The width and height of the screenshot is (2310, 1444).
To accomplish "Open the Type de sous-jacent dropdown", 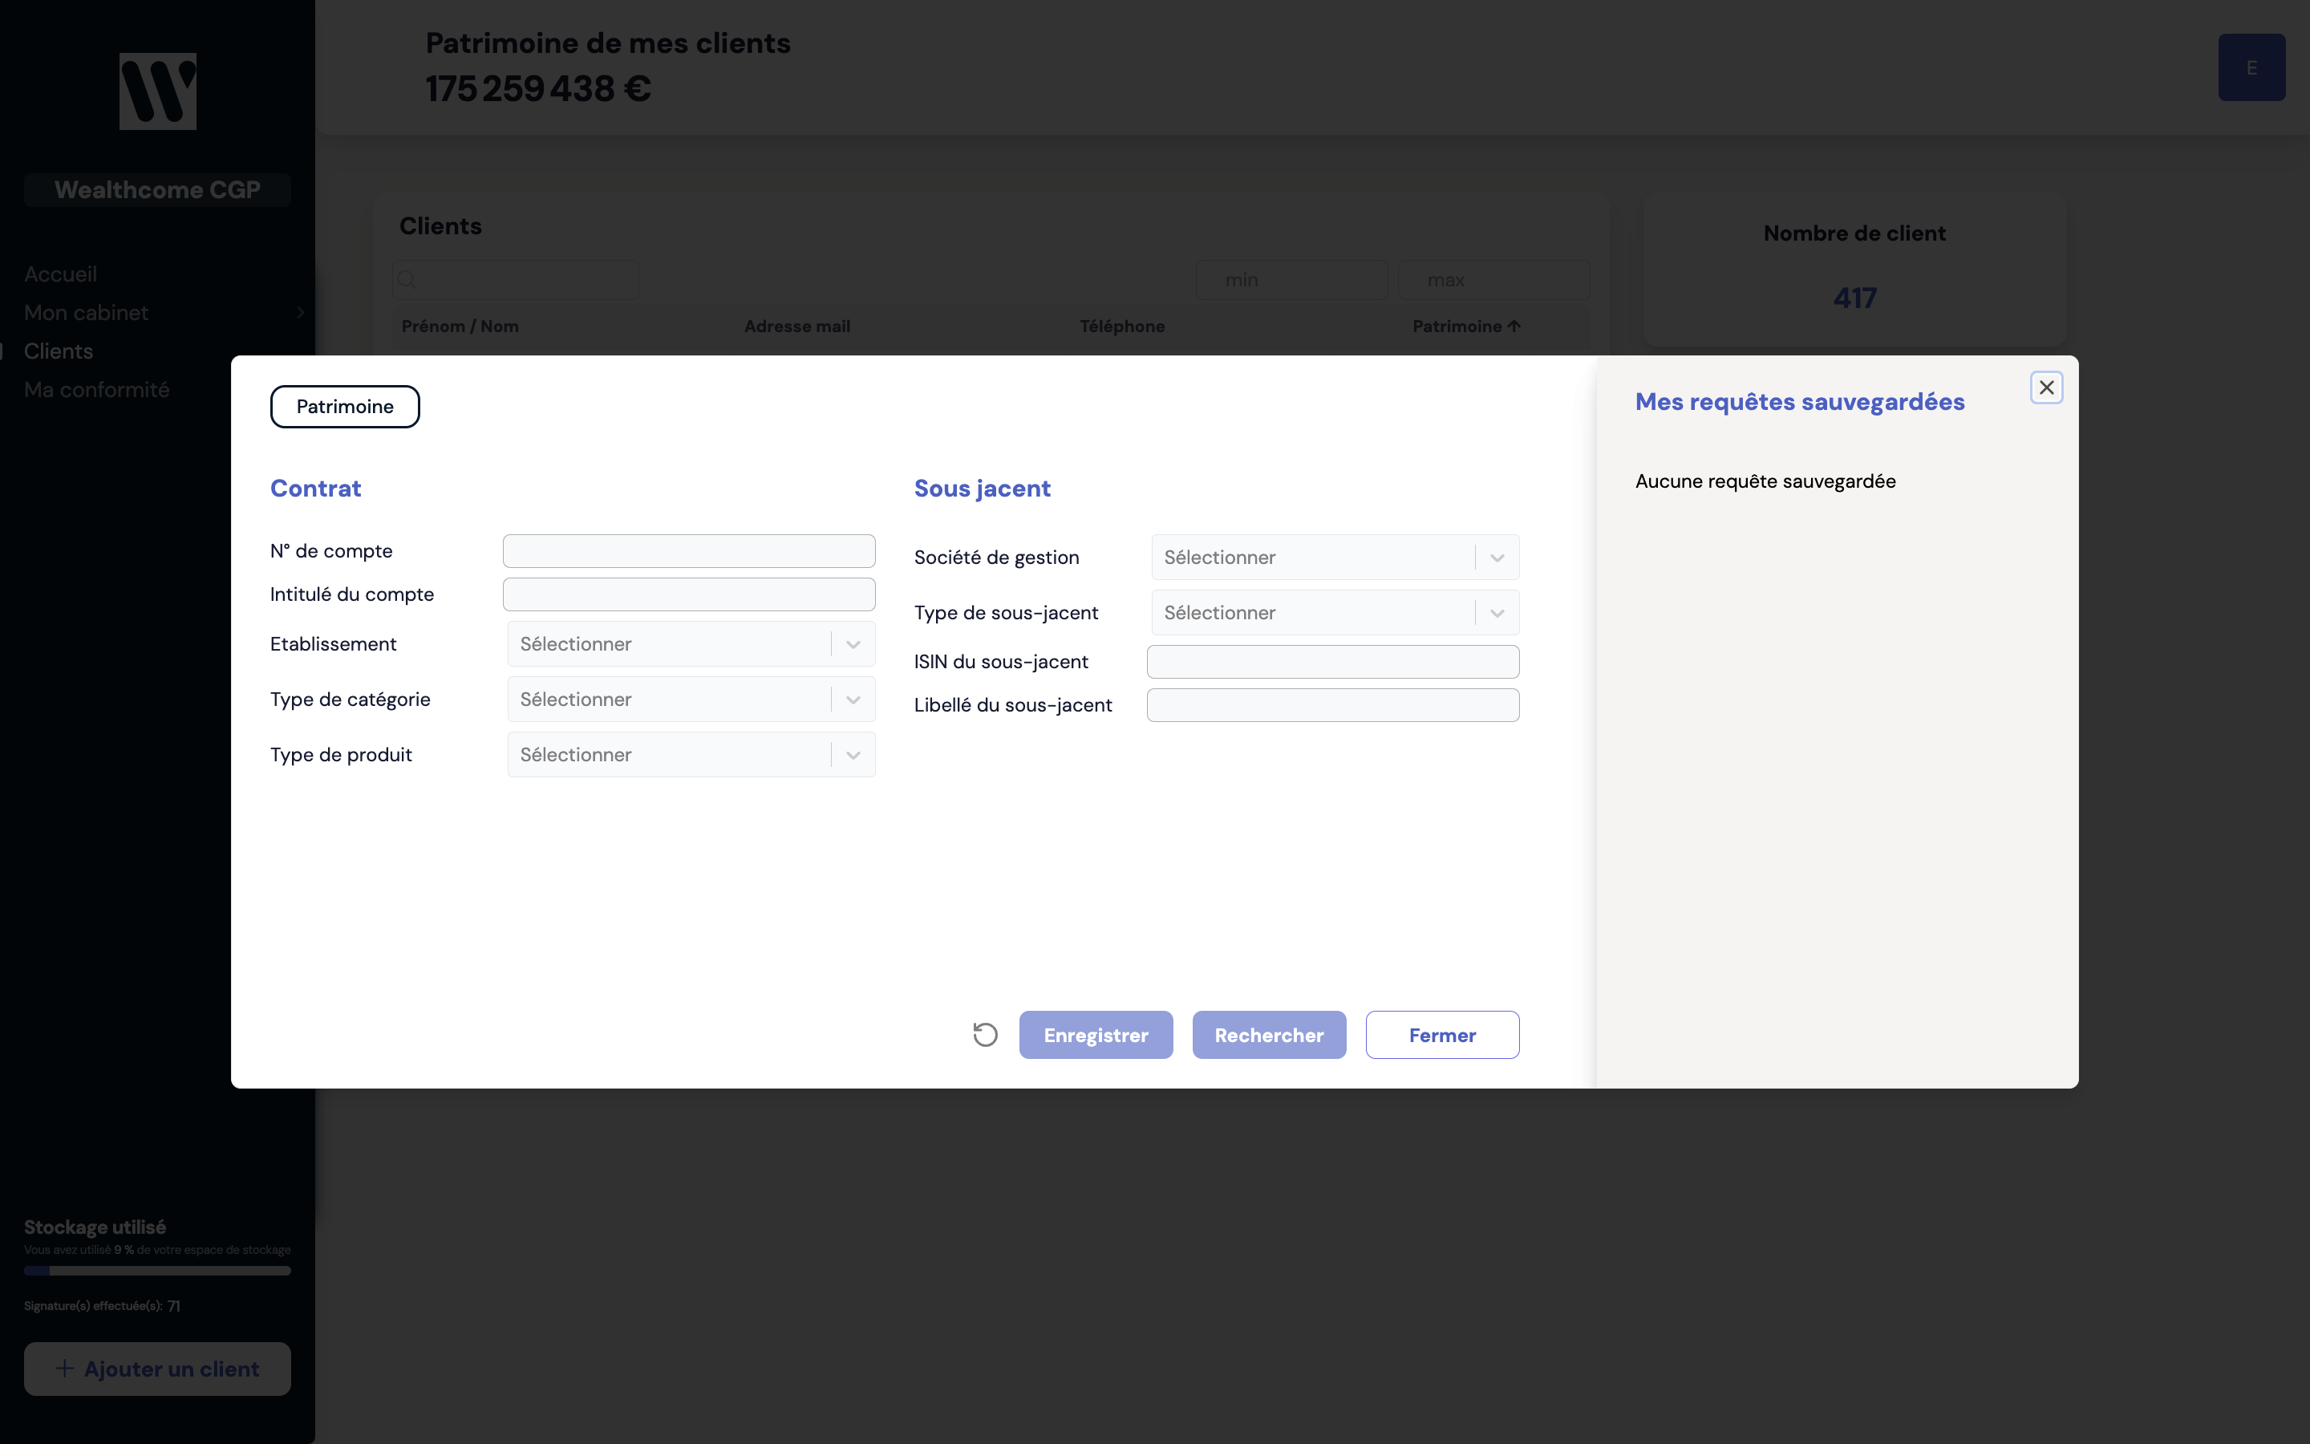I will tap(1335, 612).
